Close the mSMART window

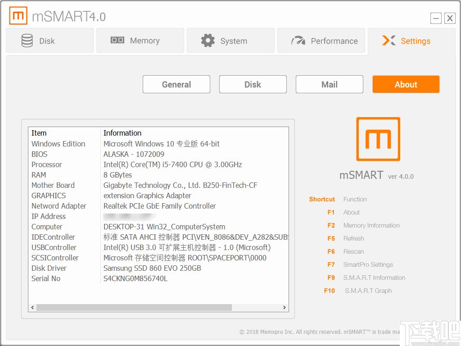(x=450, y=18)
